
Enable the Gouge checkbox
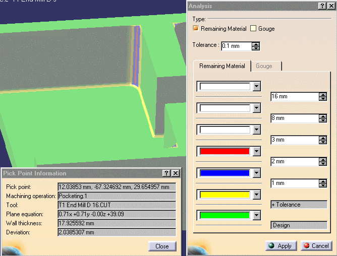253,29
